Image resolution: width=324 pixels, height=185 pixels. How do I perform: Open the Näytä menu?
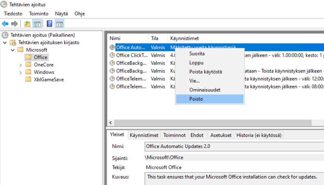pyautogui.click(x=61, y=14)
